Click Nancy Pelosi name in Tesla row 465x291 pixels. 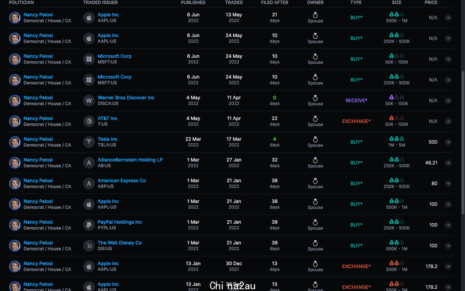coord(38,139)
